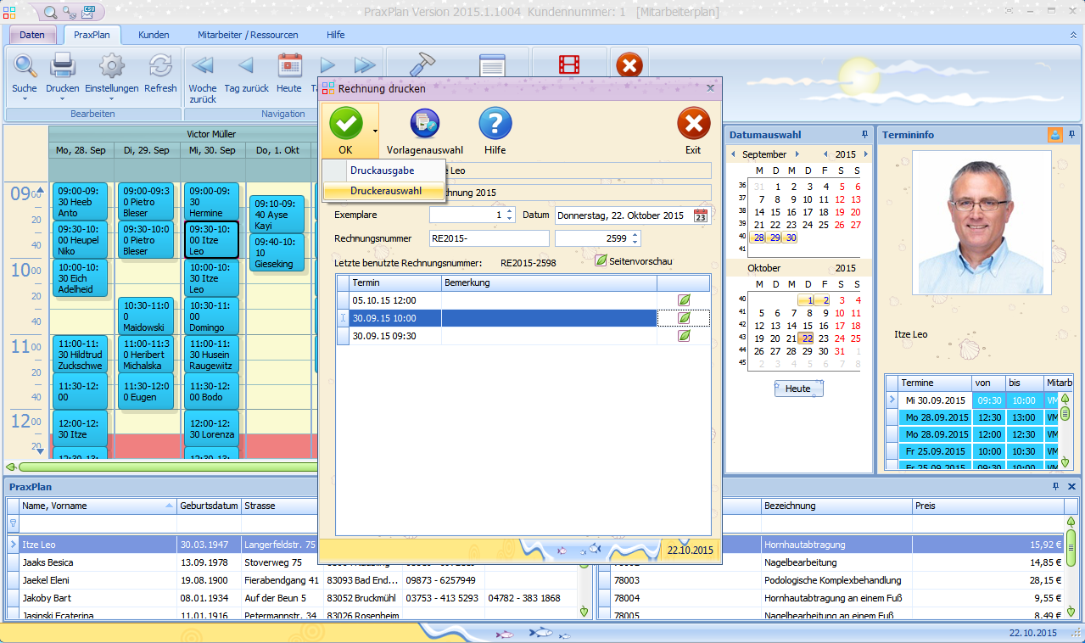Go to previous month before September
This screenshot has height=643, width=1085.
pyautogui.click(x=735, y=154)
